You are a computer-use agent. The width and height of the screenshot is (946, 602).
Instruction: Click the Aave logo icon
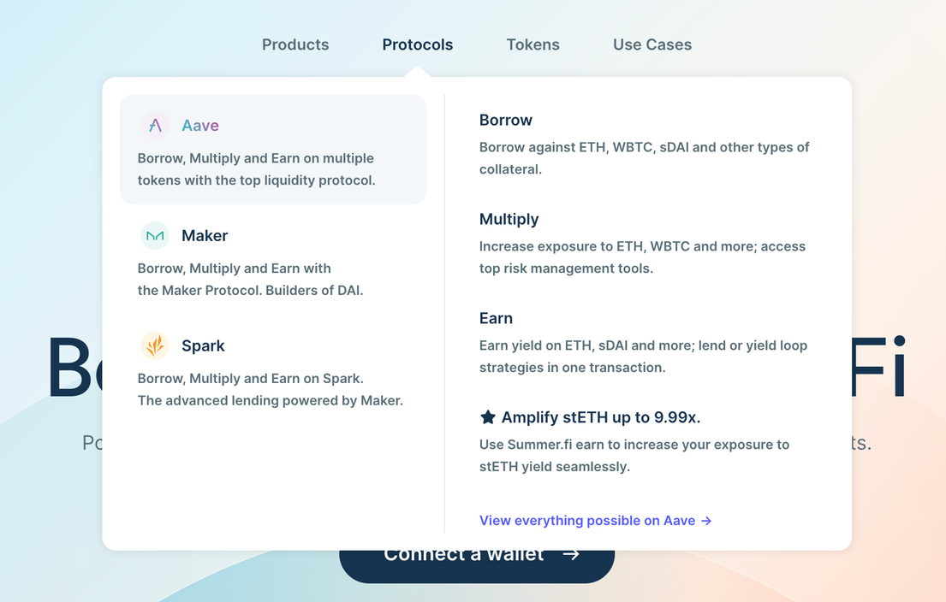click(155, 126)
